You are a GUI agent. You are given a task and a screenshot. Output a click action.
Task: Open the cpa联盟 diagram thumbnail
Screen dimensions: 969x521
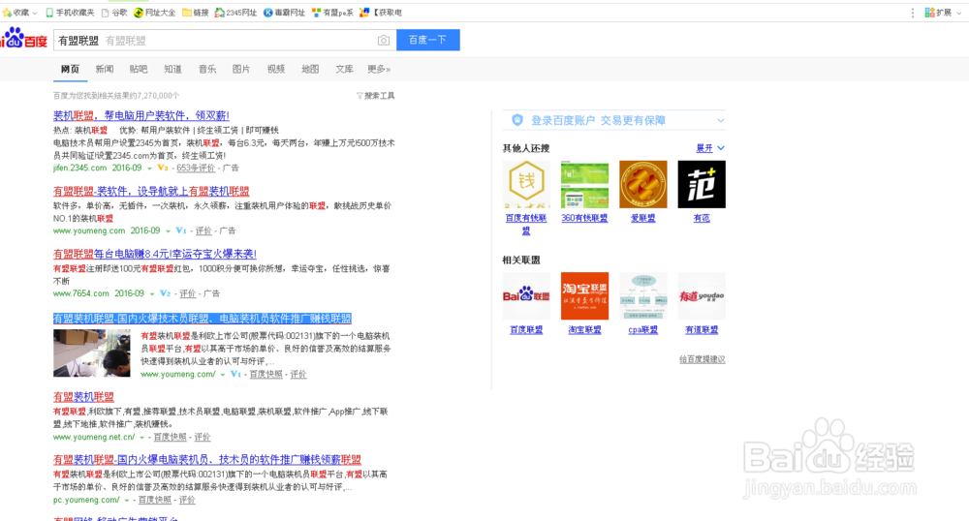(x=643, y=296)
